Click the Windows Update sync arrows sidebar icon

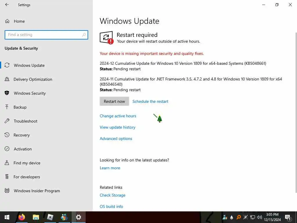[x=7, y=65]
